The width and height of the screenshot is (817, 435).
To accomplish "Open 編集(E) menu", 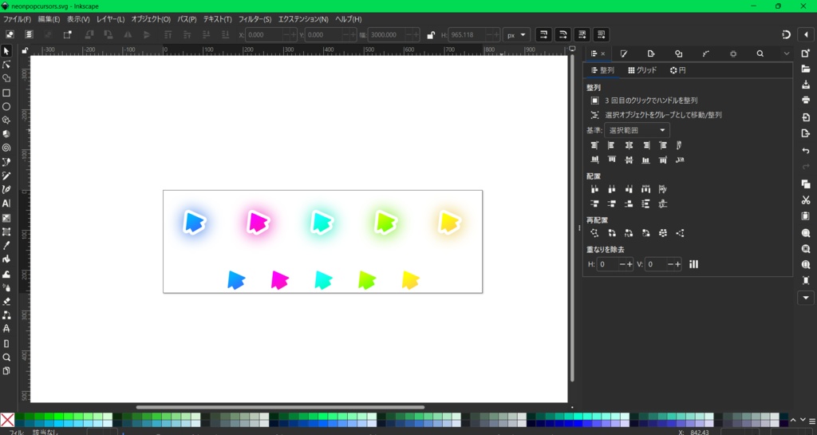I will pos(49,19).
